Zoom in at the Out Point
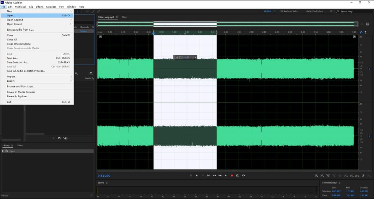The width and height of the screenshot is (374, 199). [352, 176]
